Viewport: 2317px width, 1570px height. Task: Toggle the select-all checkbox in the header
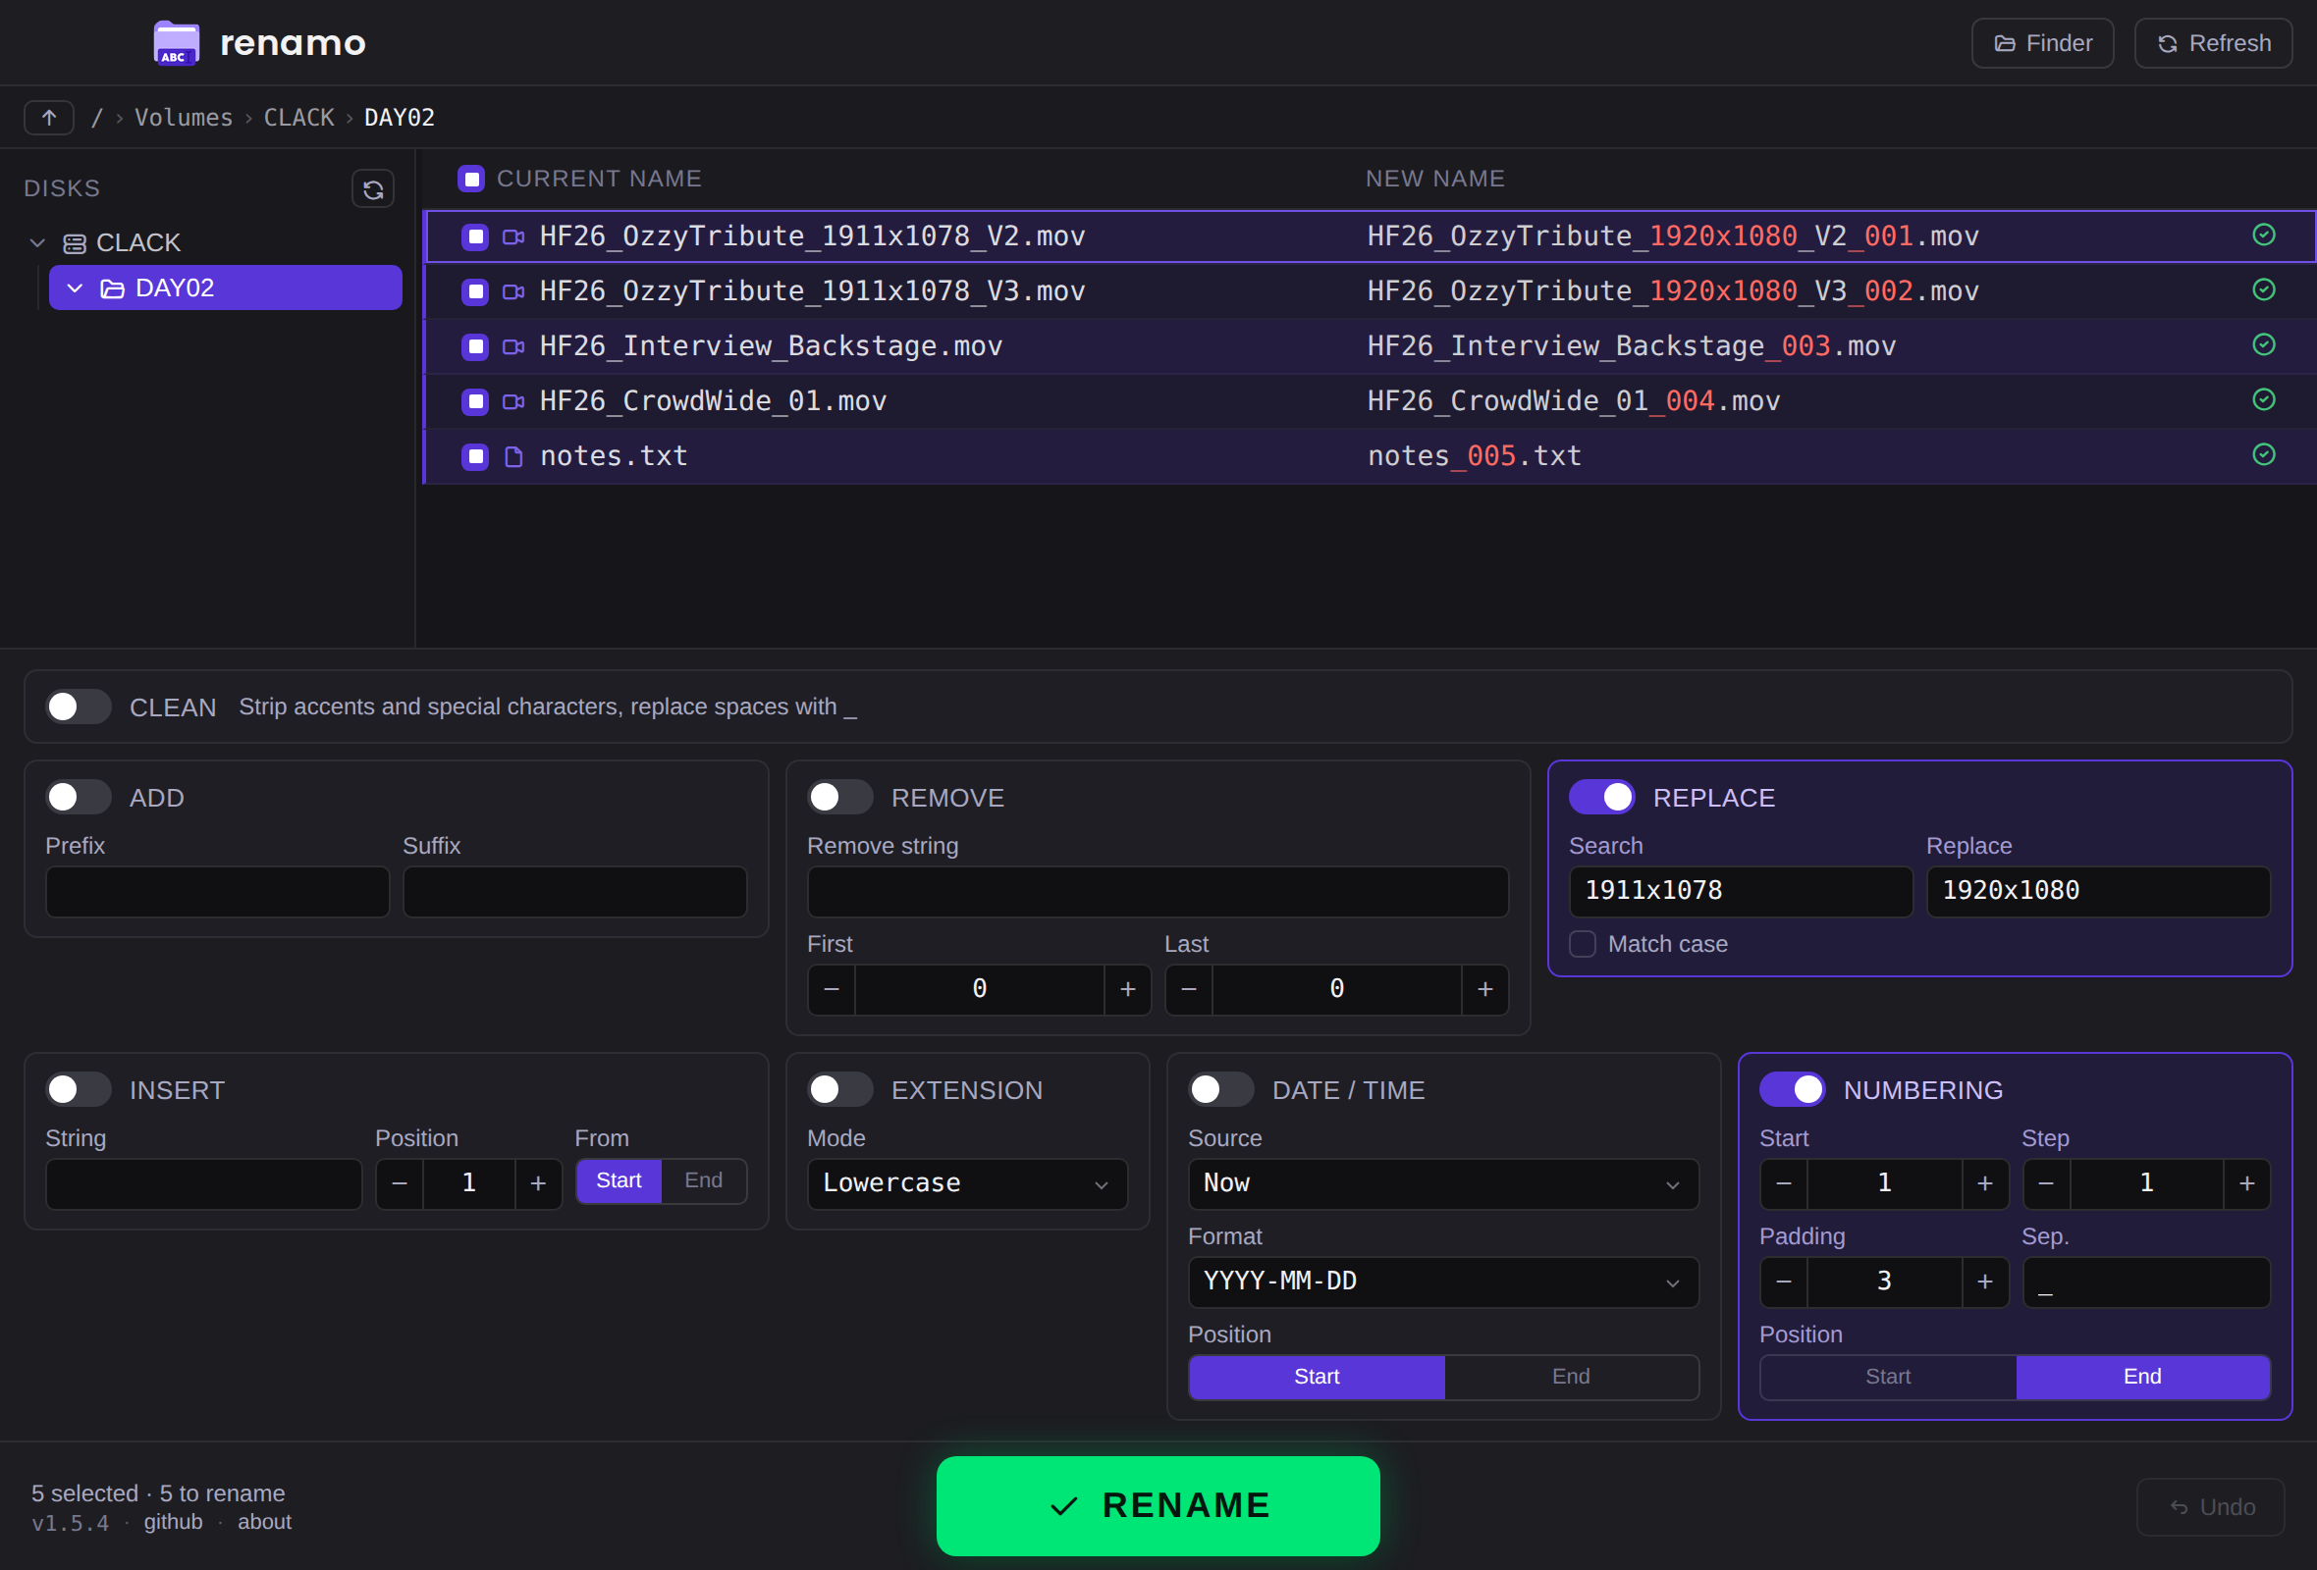pos(470,180)
